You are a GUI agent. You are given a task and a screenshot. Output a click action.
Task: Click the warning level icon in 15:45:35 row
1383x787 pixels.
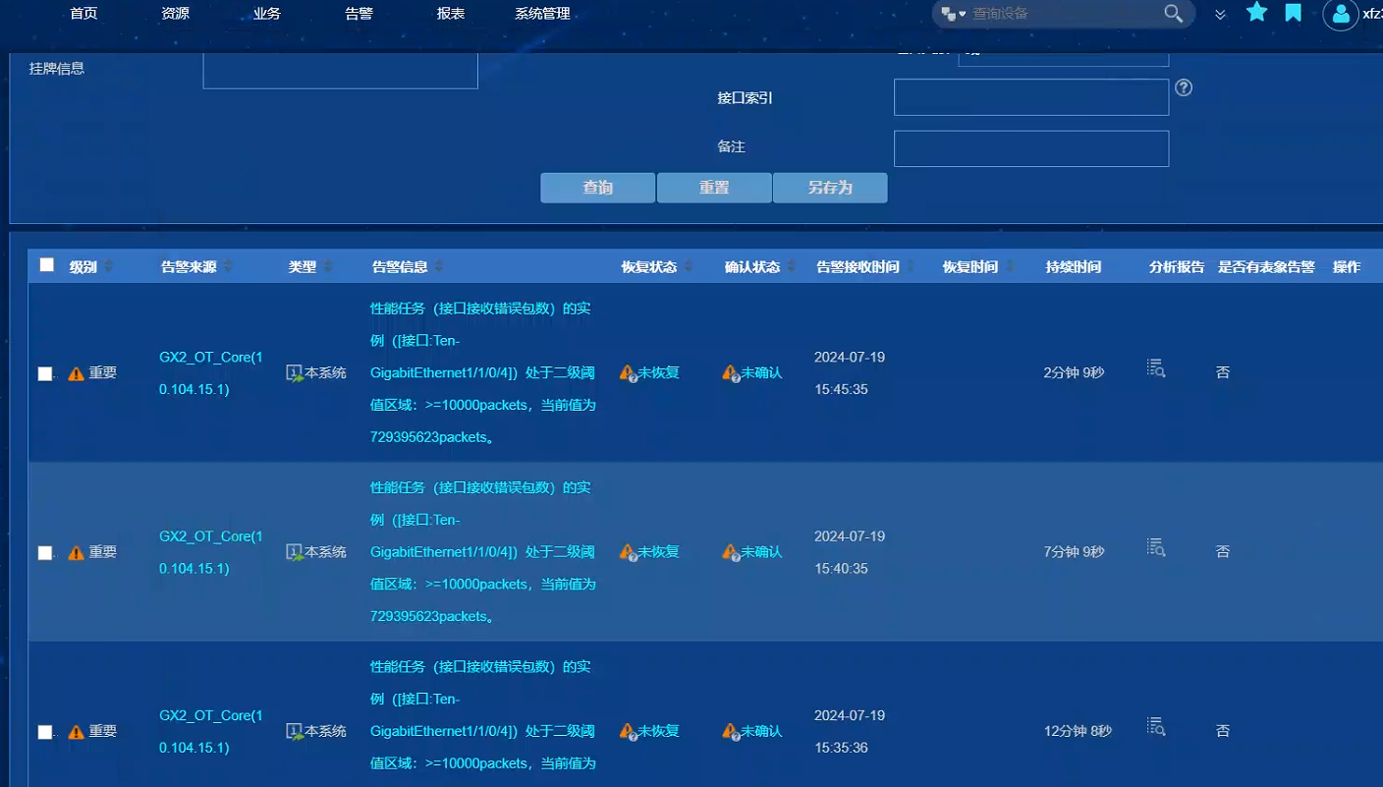tap(76, 373)
